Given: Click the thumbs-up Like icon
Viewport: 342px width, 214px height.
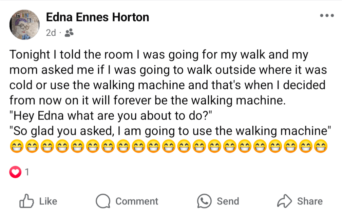Looking at the screenshot, I should (27, 201).
